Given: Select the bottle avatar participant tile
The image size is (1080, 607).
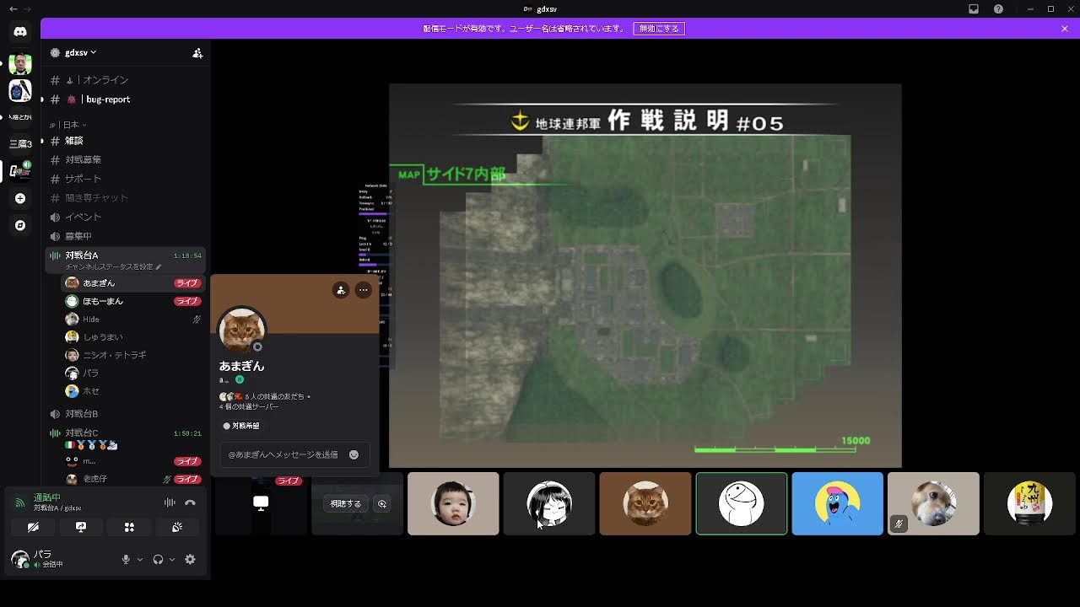Looking at the screenshot, I should click(1030, 503).
